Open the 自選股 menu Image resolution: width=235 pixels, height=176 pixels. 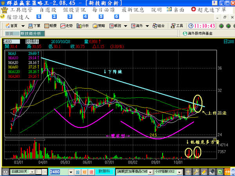coord(48,10)
